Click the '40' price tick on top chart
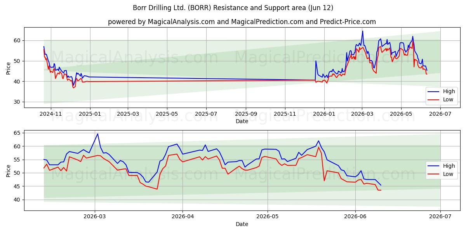The image size is (466, 233). (18, 82)
